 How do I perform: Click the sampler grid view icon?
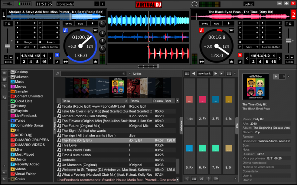[x=187, y=74]
